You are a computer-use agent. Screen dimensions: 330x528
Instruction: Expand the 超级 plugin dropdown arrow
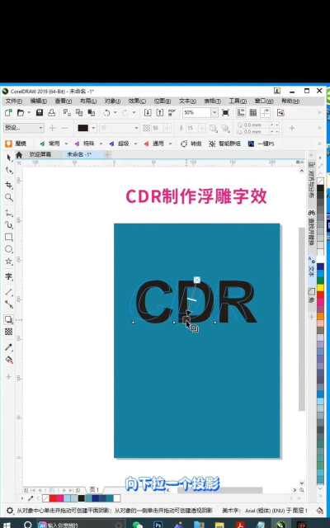[x=135, y=144]
